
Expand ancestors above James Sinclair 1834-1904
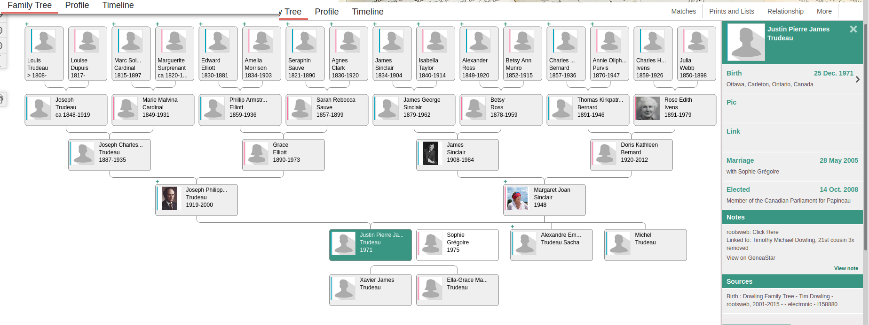(375, 24)
